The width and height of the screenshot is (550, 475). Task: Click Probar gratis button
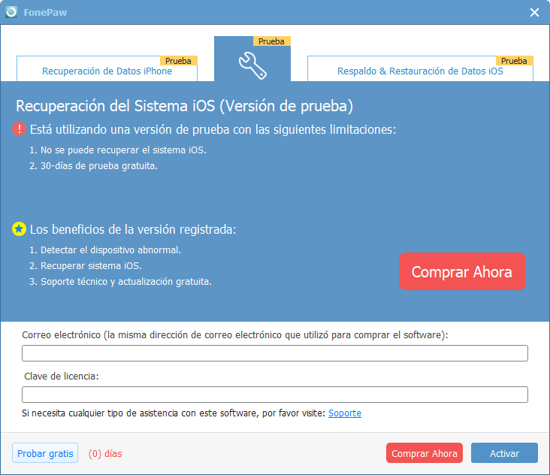[45, 453]
